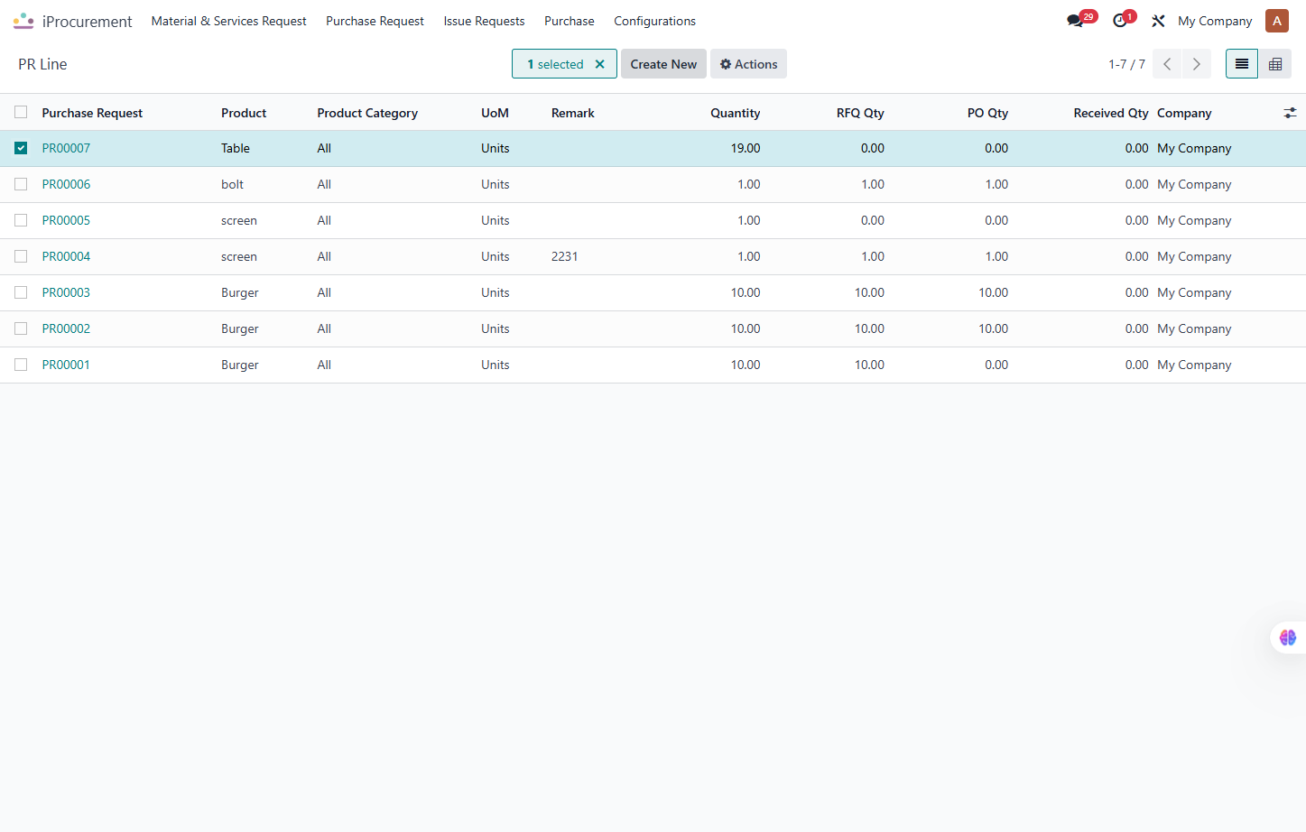This screenshot has width=1306, height=832.
Task: Click the bolt product cell
Action: pos(232,184)
